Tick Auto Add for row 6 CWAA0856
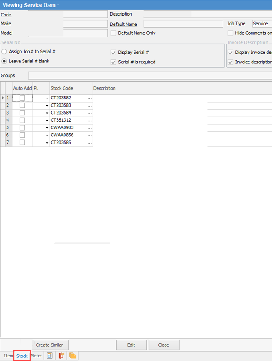 tap(22, 135)
